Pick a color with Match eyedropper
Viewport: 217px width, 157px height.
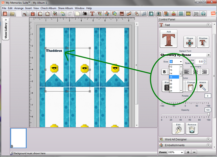point(202,86)
